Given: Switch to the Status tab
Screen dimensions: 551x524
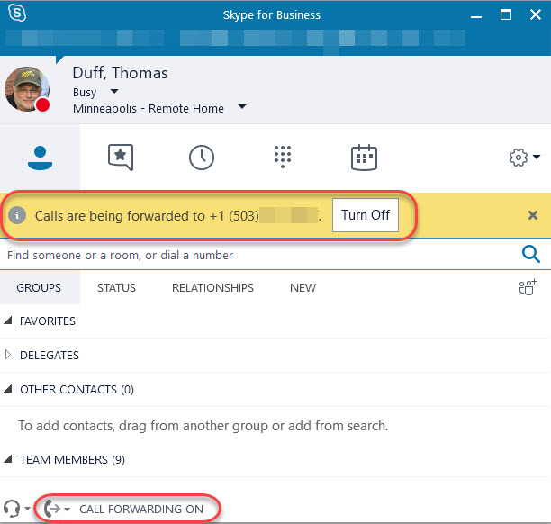Looking at the screenshot, I should pyautogui.click(x=116, y=288).
